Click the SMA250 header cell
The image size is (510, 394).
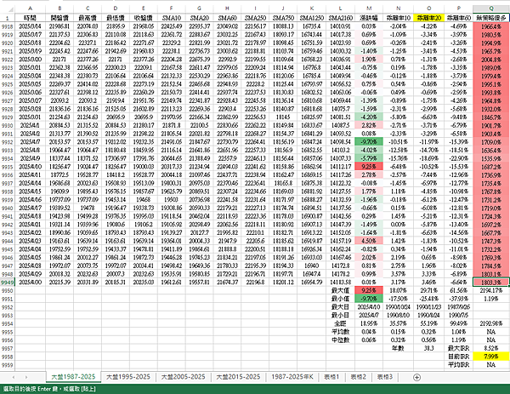(255, 18)
